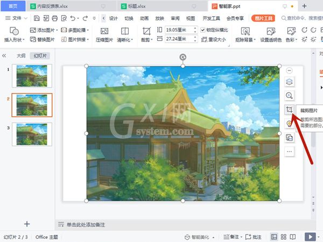Click the minus collapse icon of floating bar

289,70
